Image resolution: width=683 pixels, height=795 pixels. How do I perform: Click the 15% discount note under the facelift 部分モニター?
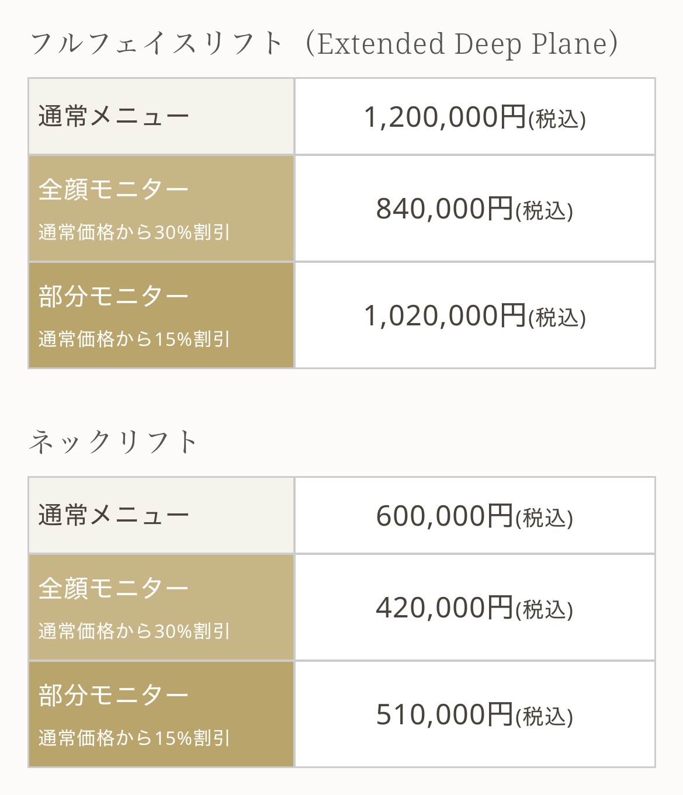134,339
